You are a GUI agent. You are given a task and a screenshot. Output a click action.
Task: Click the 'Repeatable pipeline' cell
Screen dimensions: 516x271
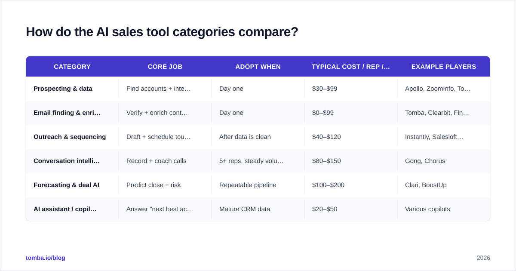tap(258, 185)
